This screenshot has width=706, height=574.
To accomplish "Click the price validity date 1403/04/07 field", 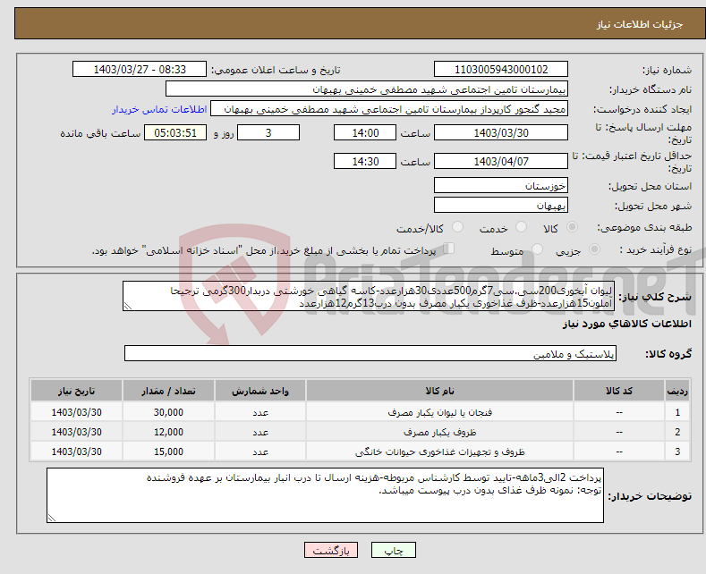I will (x=501, y=161).
